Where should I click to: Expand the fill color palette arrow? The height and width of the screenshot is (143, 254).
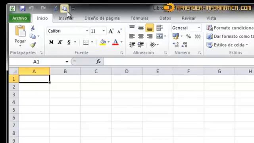point(108,42)
